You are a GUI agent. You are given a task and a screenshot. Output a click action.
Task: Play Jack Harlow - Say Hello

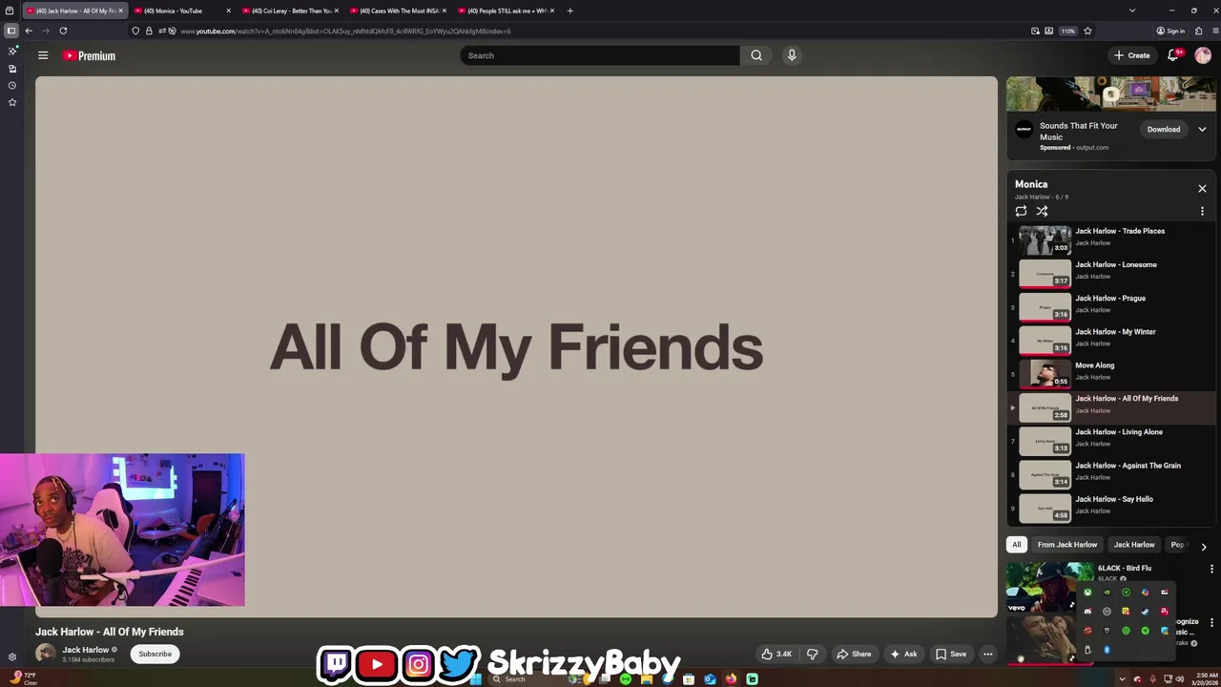(1111, 508)
